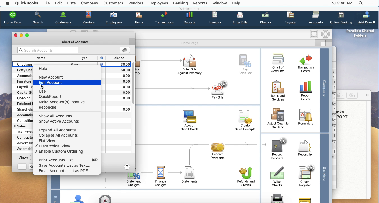This screenshot has width=379, height=203.
Task: Open Employees center from toolbar
Action: tap(114, 18)
